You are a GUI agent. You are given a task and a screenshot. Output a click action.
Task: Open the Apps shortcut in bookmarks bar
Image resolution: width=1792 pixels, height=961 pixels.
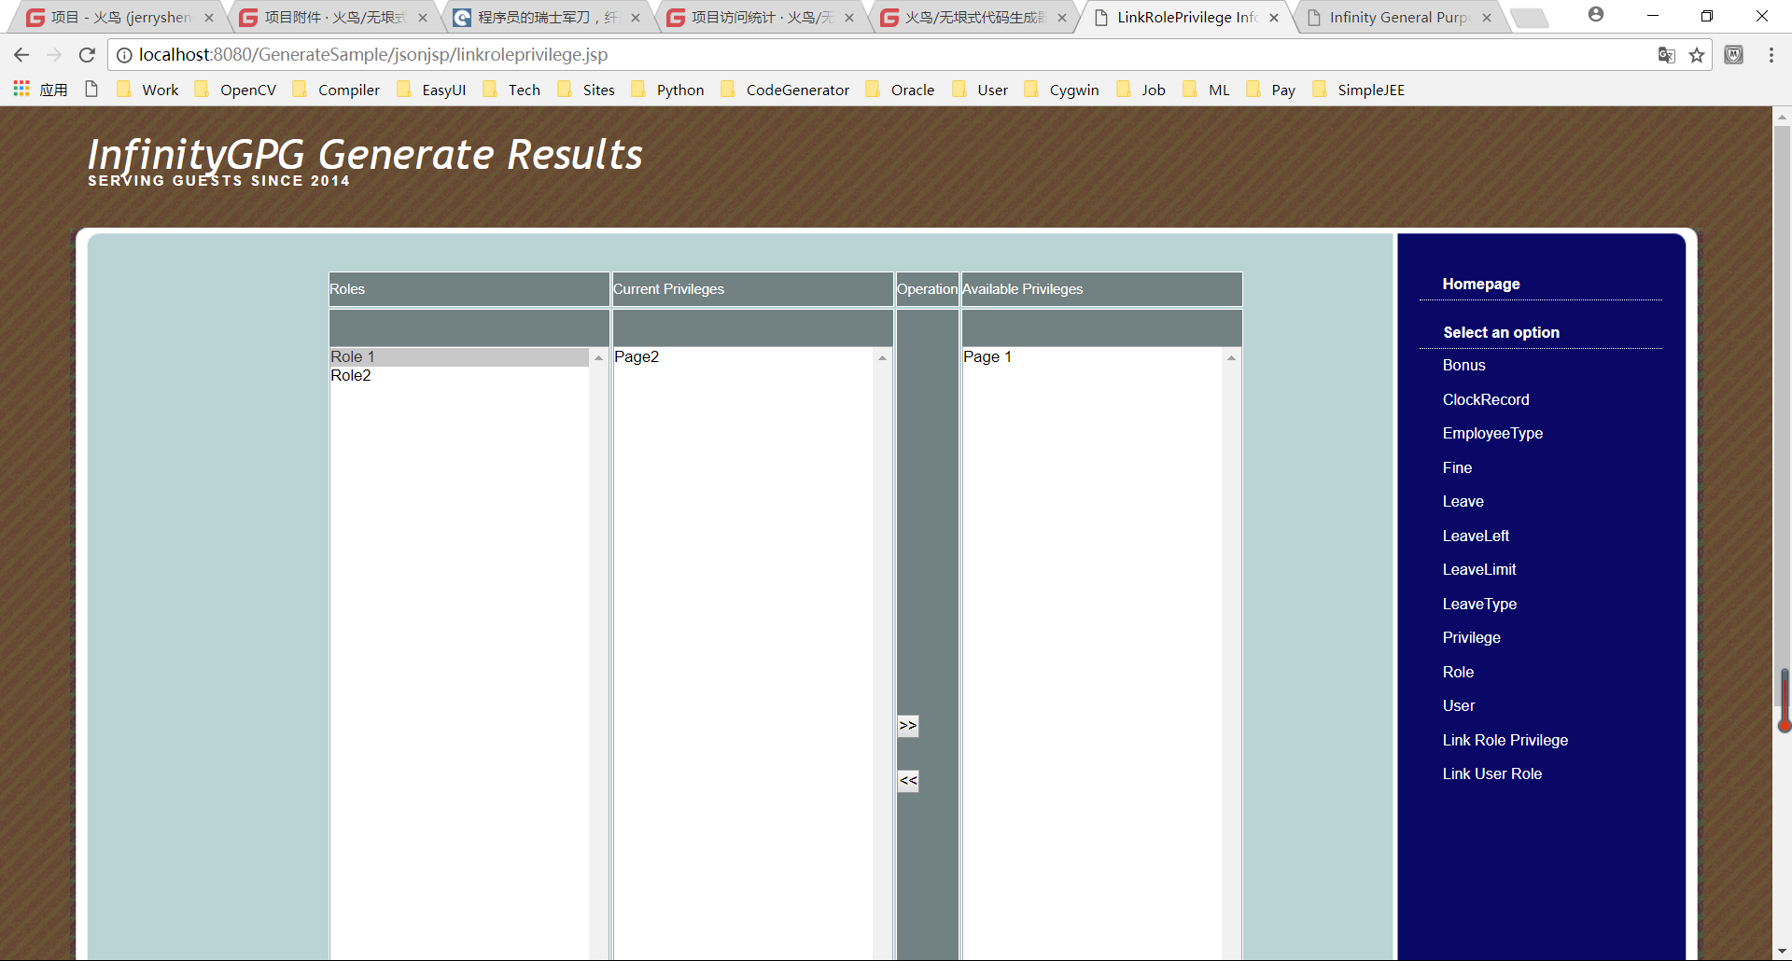tap(40, 90)
